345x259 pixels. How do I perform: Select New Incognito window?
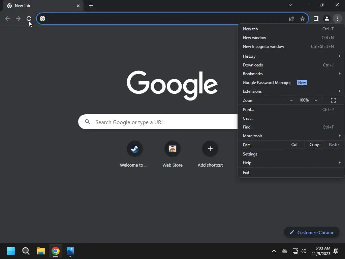291,47
